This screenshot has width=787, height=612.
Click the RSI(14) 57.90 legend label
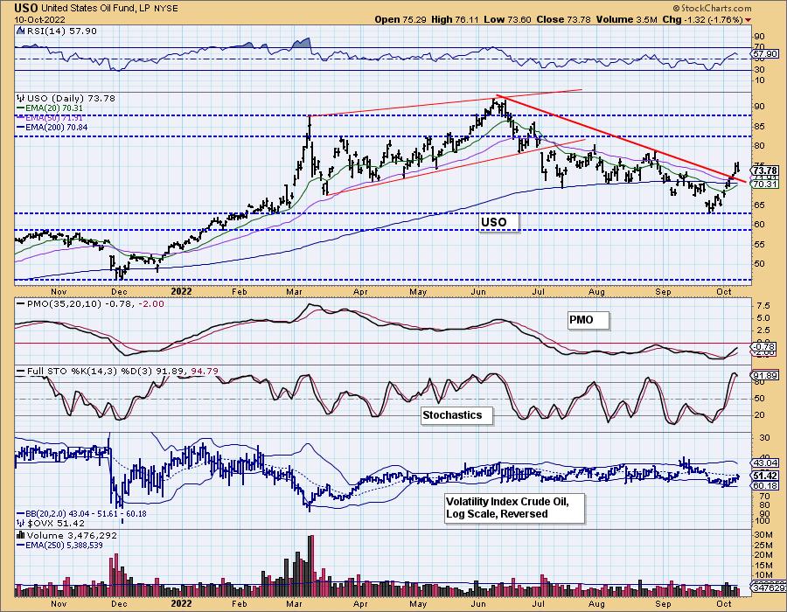pyautogui.click(x=61, y=31)
